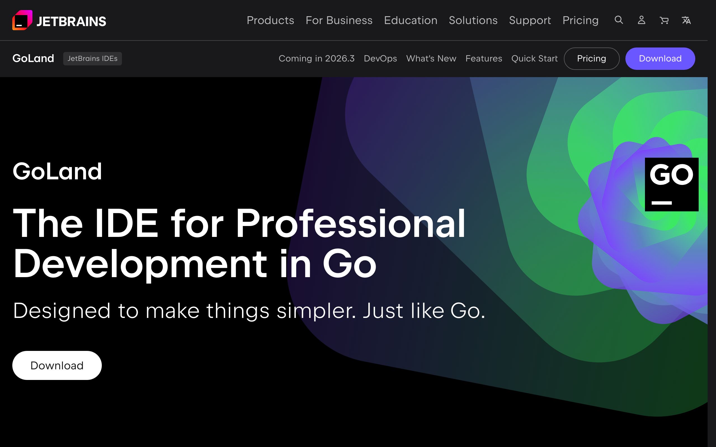Viewport: 716px width, 447px height.
Task: Click the JetBrains IDEs tag
Action: pyautogui.click(x=92, y=59)
